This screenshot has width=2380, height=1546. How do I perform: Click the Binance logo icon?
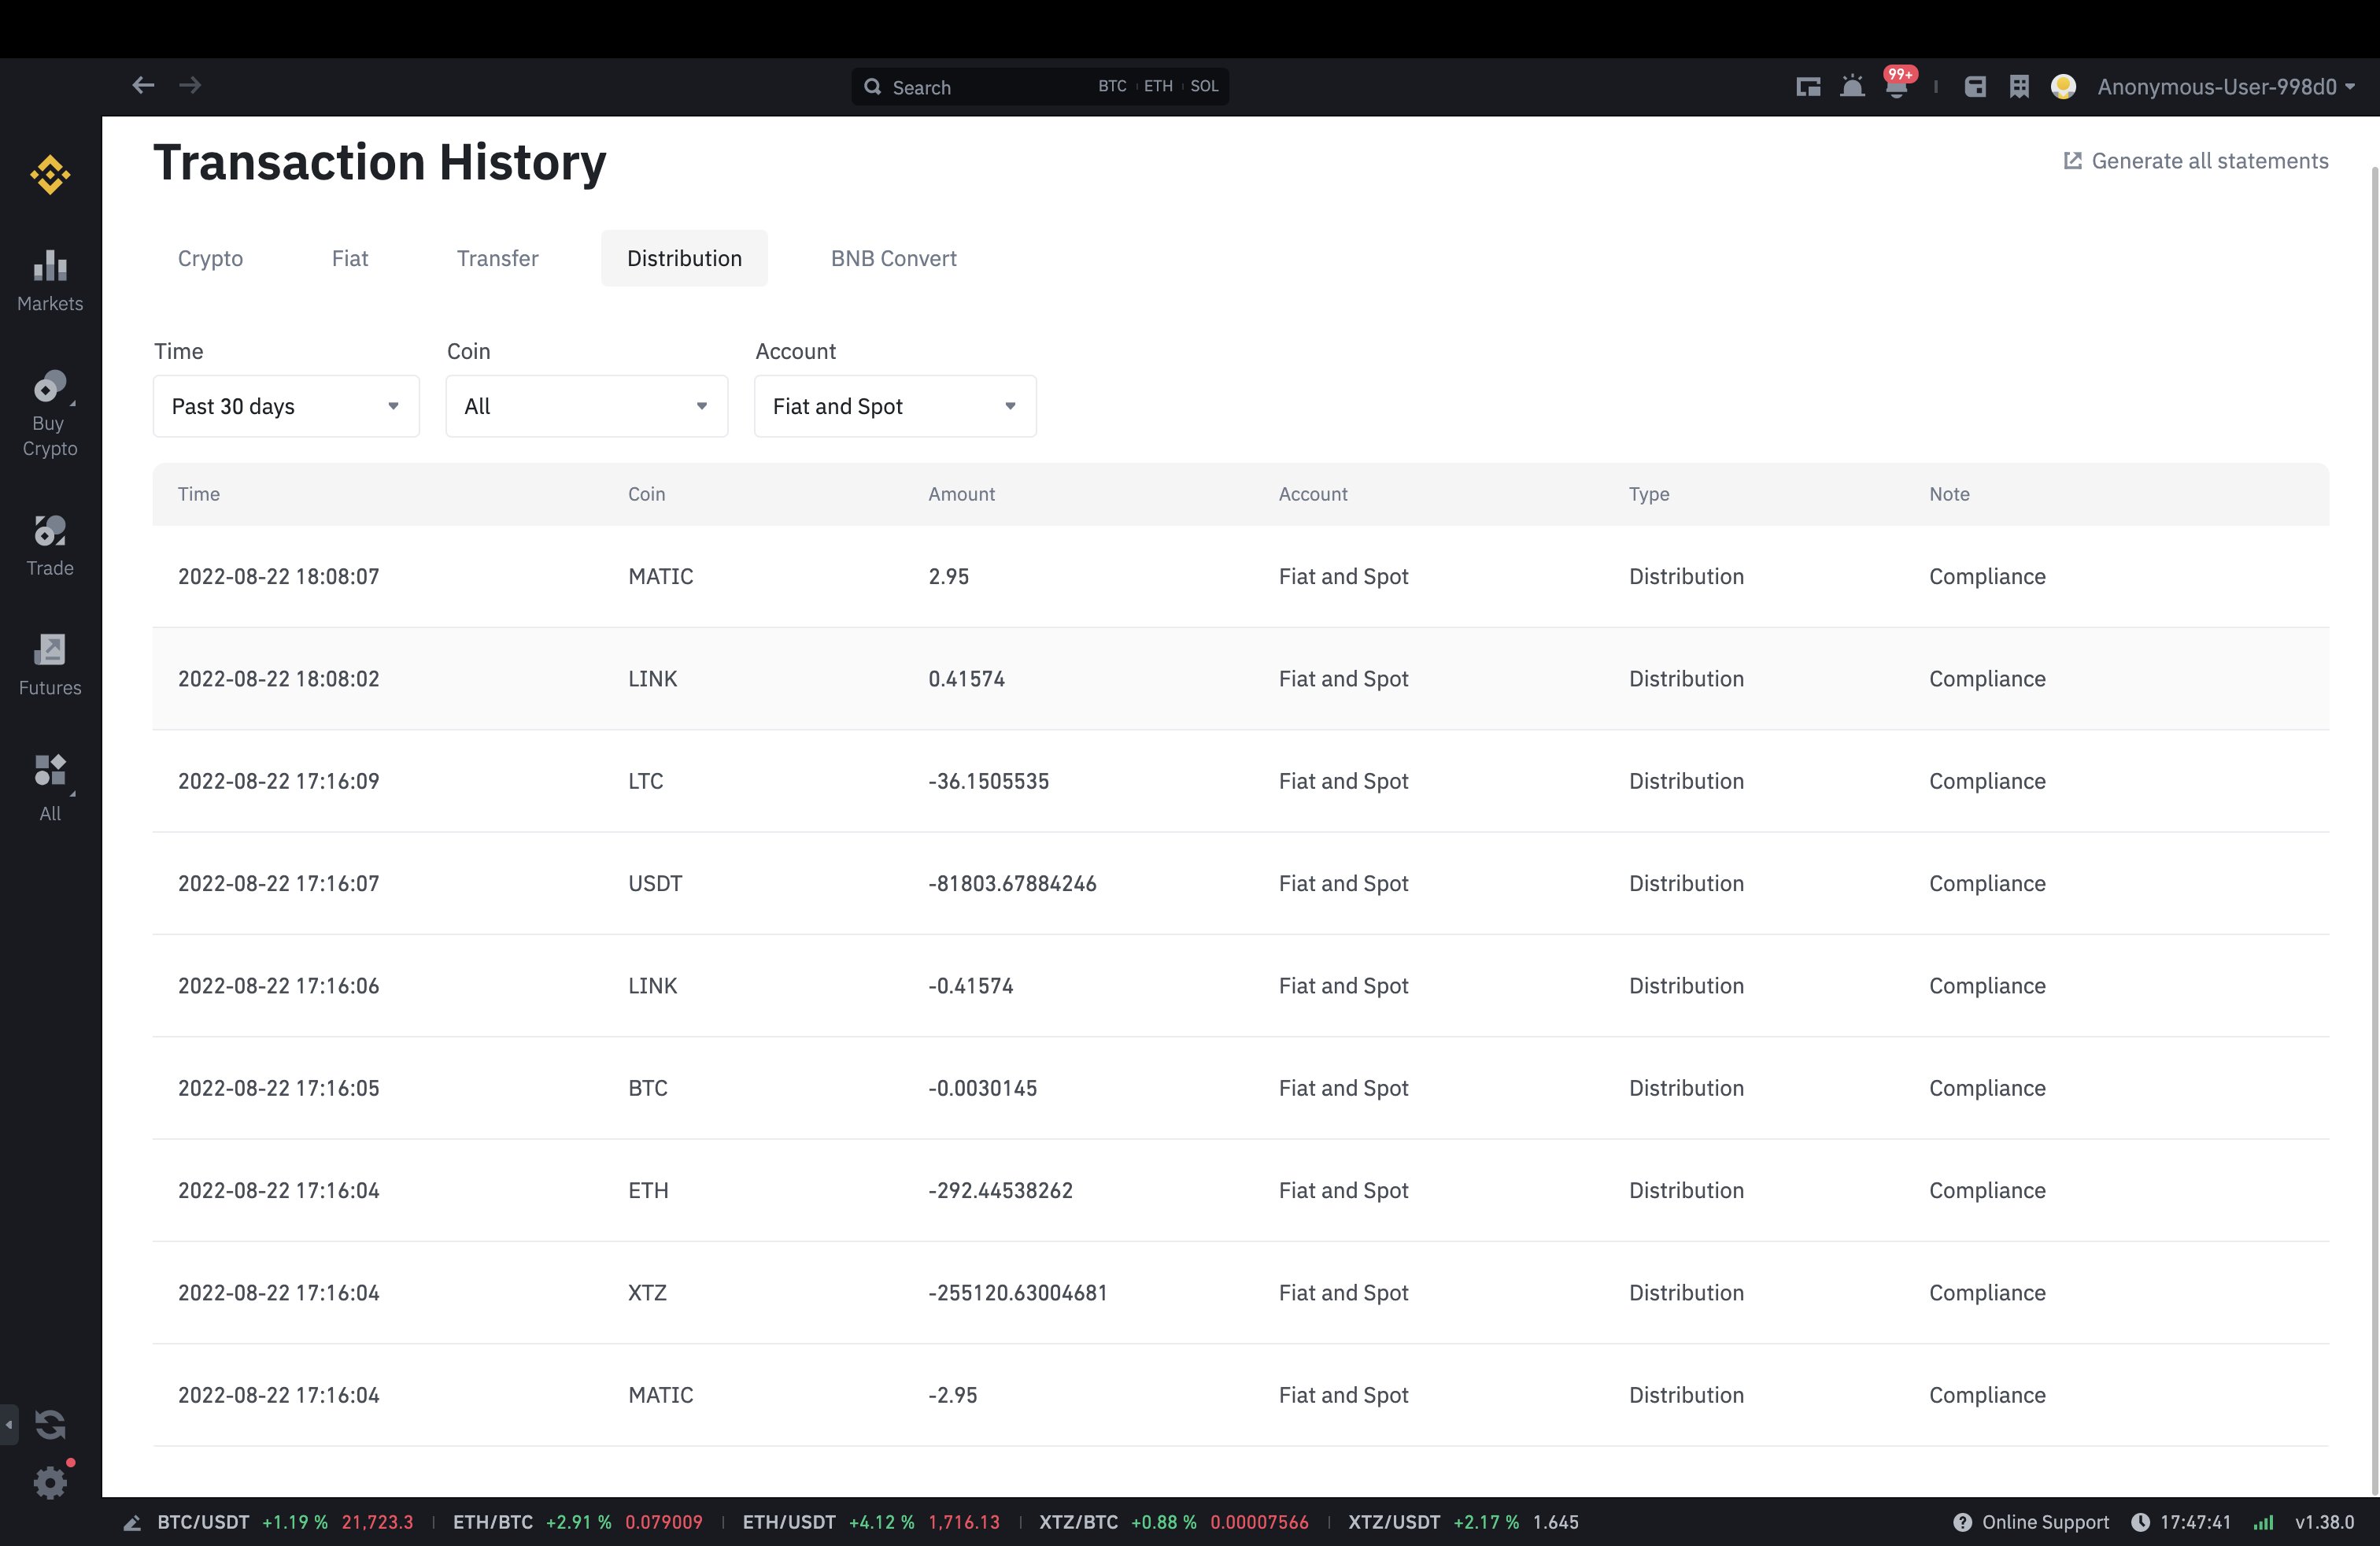pos(50,175)
